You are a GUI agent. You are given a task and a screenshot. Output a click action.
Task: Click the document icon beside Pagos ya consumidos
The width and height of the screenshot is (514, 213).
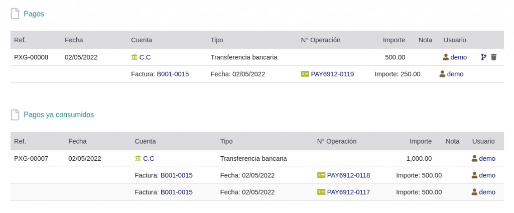tap(15, 115)
